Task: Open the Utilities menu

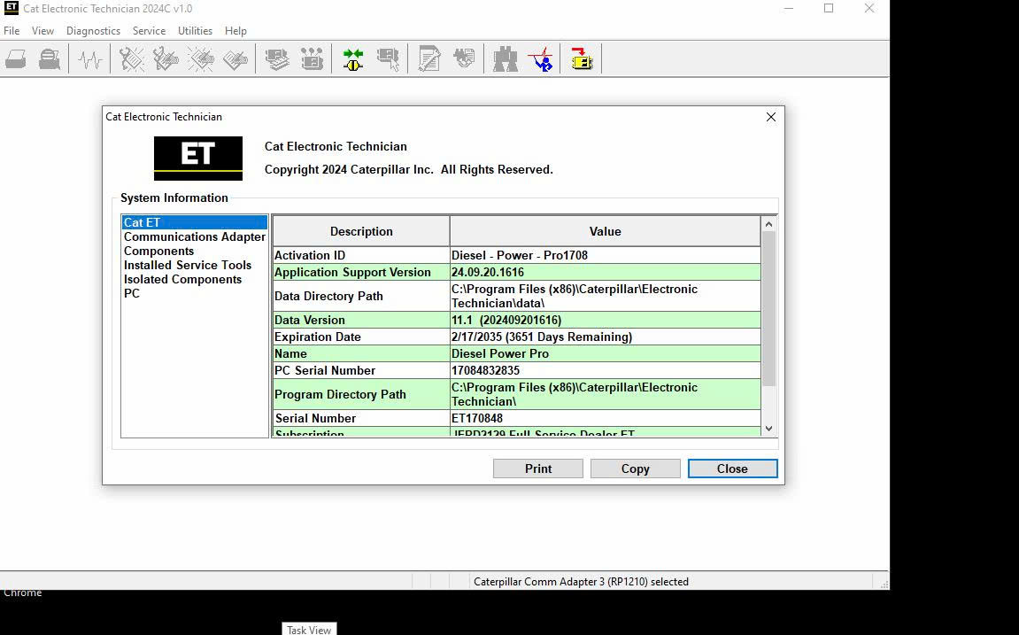Action: 195,30
